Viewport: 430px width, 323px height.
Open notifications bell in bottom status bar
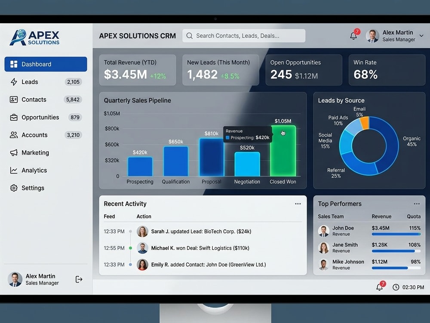[380, 287]
